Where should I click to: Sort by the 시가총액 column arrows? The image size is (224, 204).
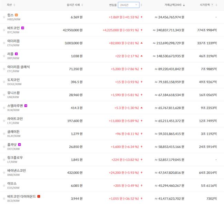[x=216, y=5]
